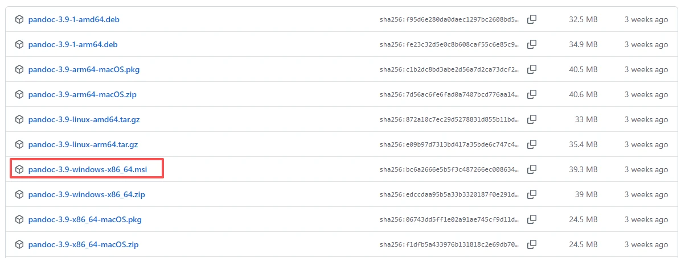Download pandoc-3.9-windows-x86_64.zip
685x258 pixels.
87,194
